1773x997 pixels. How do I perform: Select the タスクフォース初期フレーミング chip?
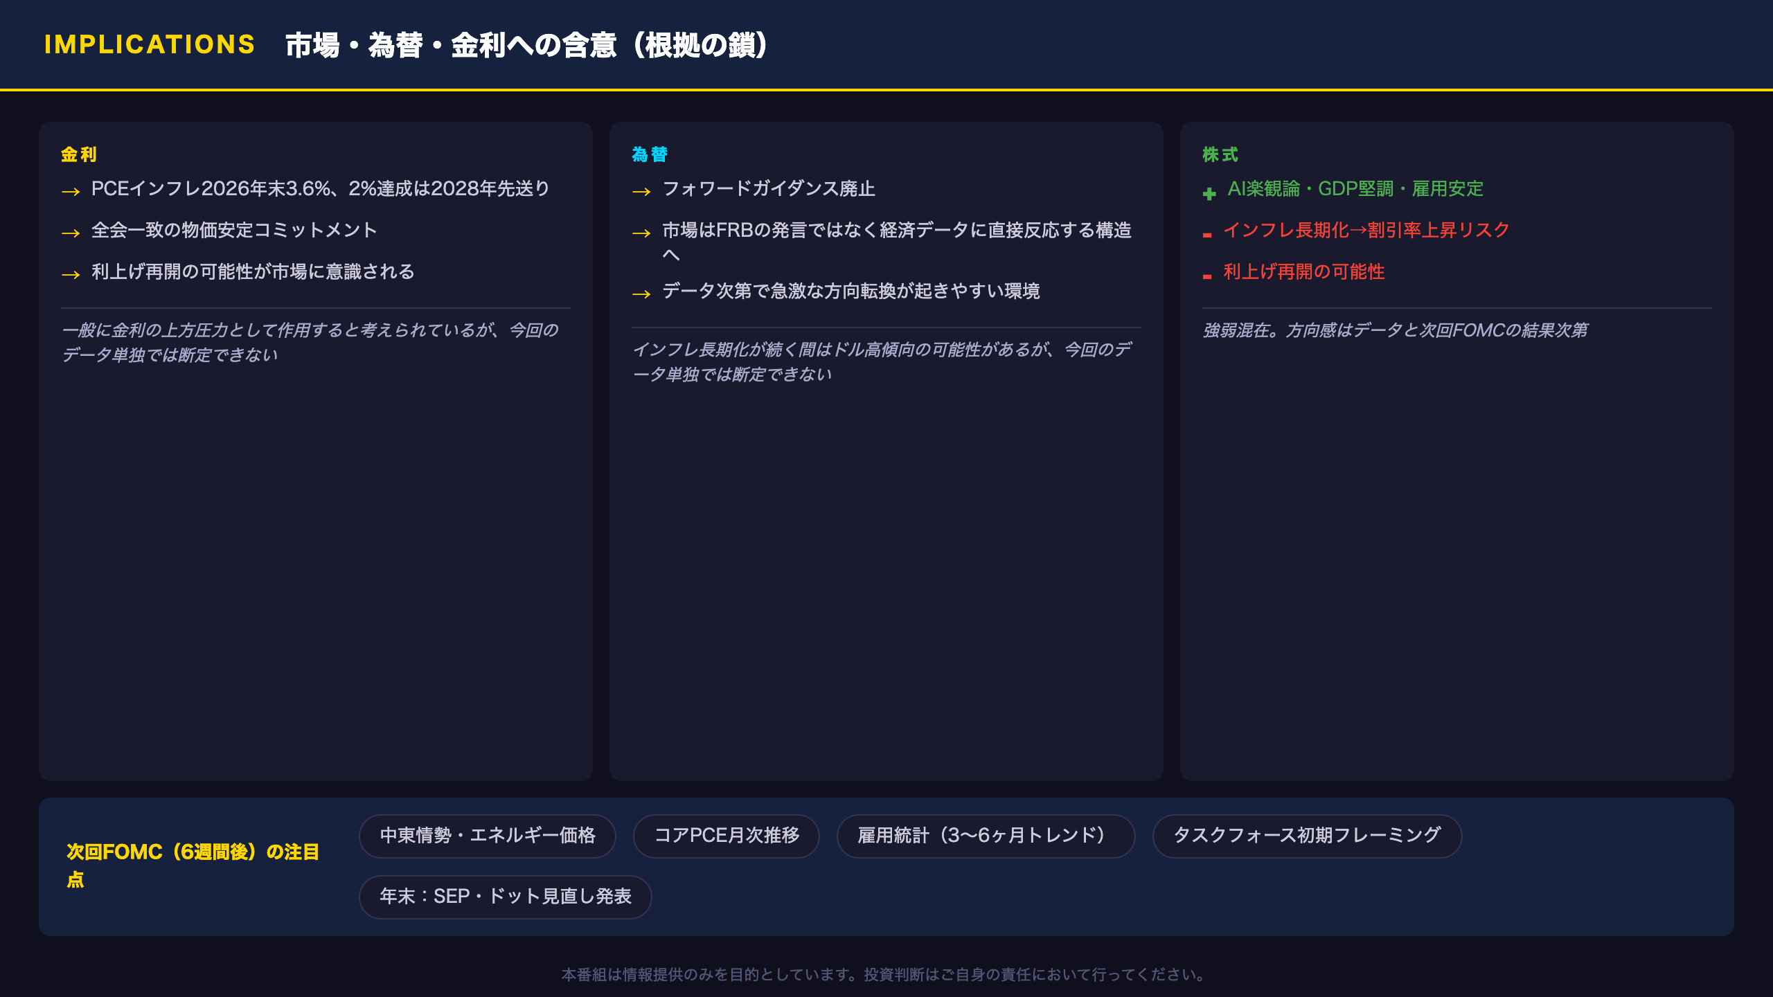tap(1307, 836)
